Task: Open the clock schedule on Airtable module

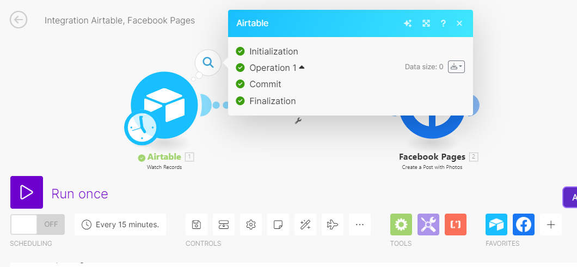Action: [x=142, y=128]
